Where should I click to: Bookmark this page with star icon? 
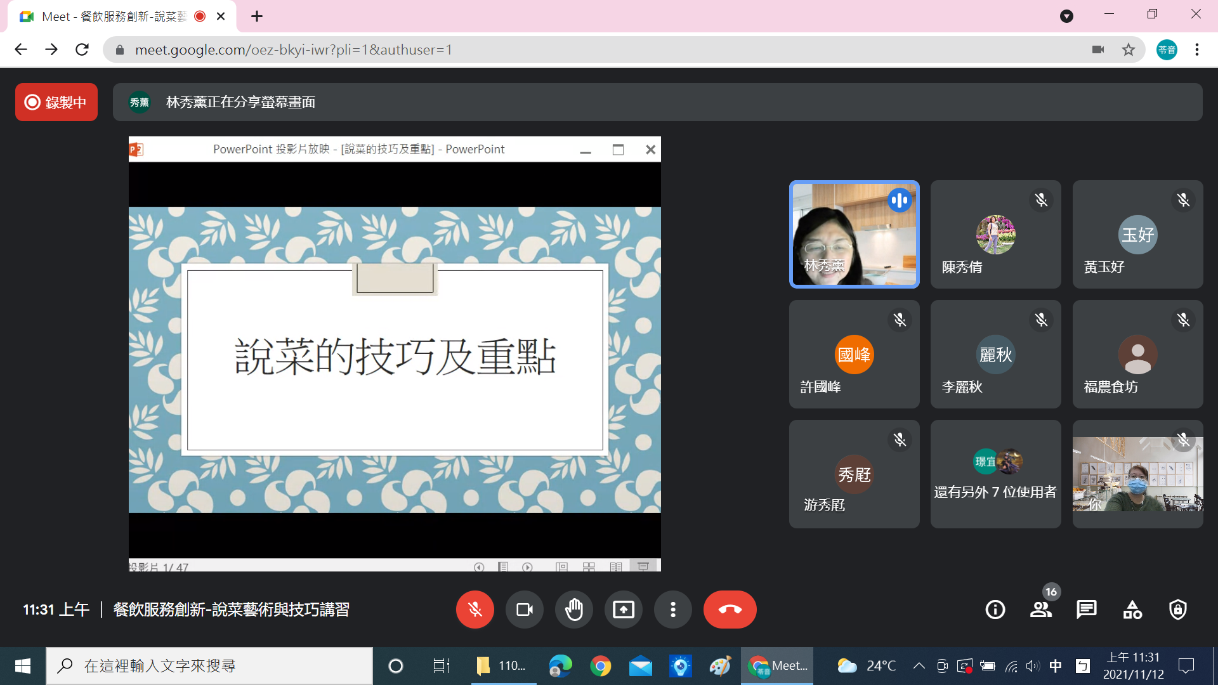click(1129, 49)
